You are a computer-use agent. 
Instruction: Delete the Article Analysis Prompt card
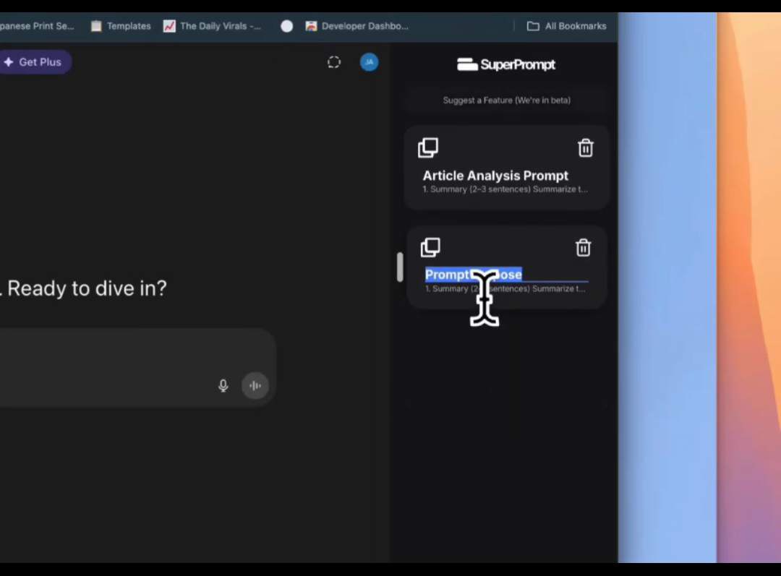(585, 148)
